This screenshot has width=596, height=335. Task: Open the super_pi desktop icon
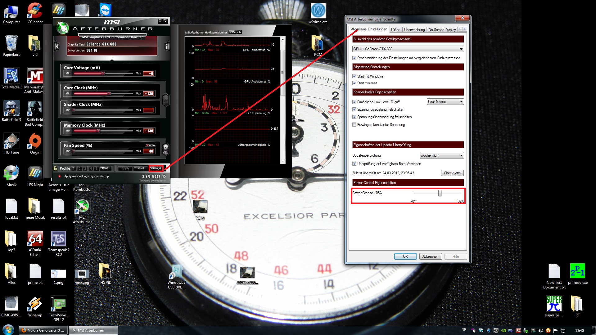(554, 306)
